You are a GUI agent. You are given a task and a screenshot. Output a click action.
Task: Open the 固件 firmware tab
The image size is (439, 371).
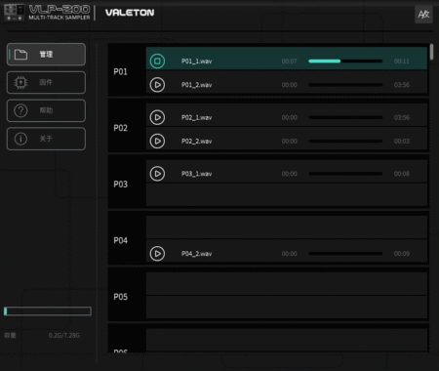click(46, 82)
